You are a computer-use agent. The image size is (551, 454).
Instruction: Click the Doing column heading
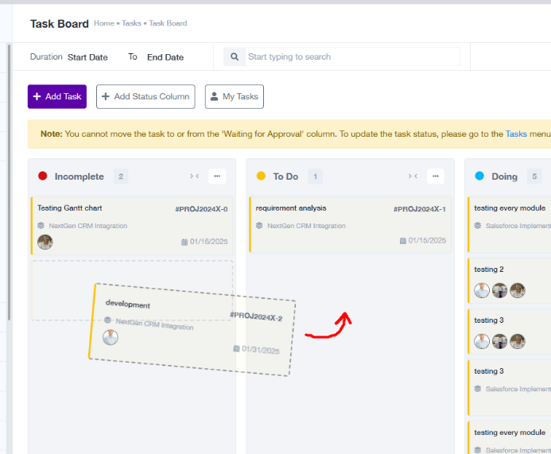[505, 177]
